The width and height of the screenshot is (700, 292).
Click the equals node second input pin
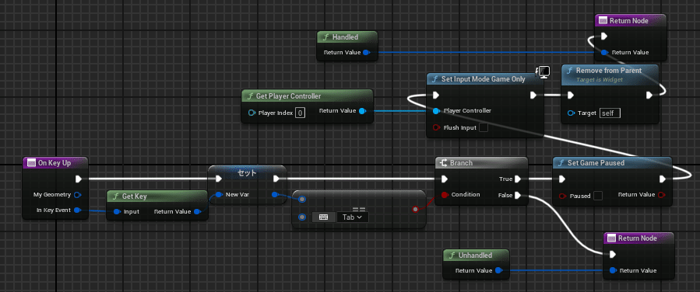pos(302,217)
